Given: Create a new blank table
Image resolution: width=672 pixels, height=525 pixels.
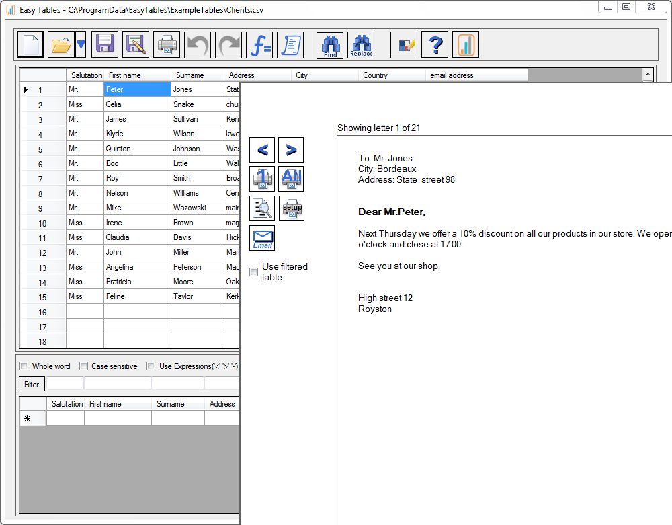Looking at the screenshot, I should point(30,45).
